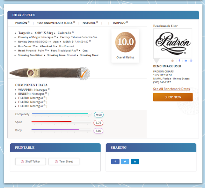Open See All Benchmark Datas link

172,89
